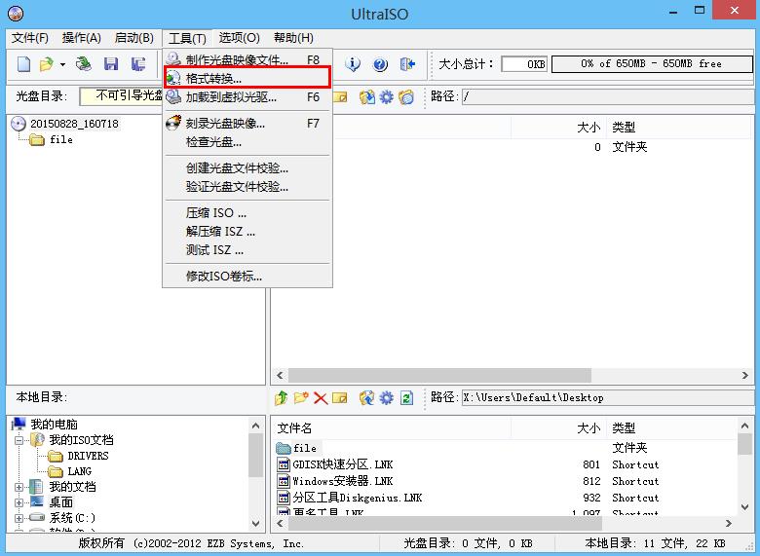The image size is (760, 556).
Task: Choose 格式转换... menu entry
Action: (247, 78)
